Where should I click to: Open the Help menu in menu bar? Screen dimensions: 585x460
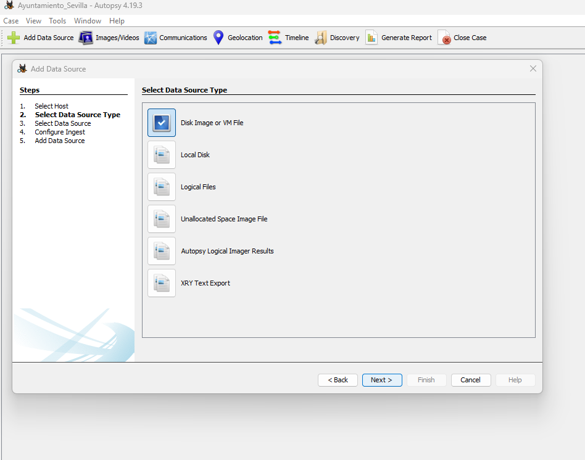pos(117,21)
